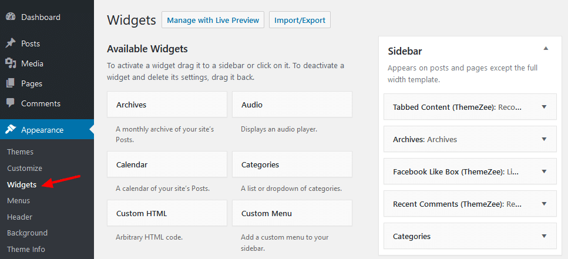Image resolution: width=568 pixels, height=259 pixels.
Task: Open the Themes submenu item
Action: tap(20, 152)
